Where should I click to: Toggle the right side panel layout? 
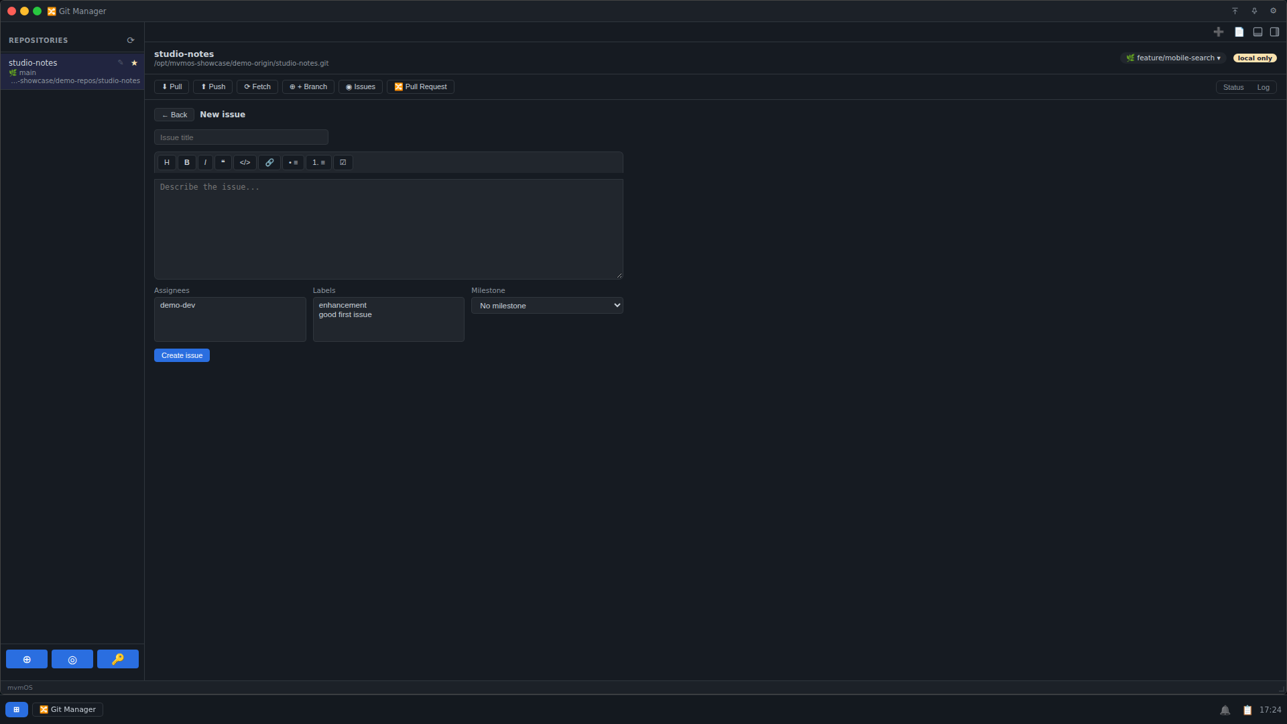pyautogui.click(x=1274, y=32)
